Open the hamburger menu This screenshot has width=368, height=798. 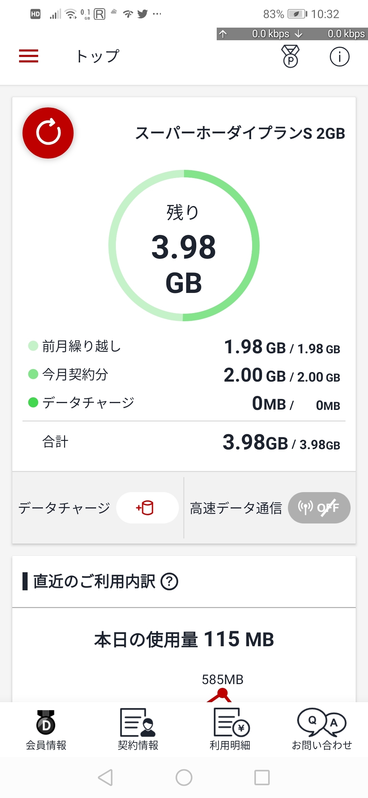tap(29, 56)
